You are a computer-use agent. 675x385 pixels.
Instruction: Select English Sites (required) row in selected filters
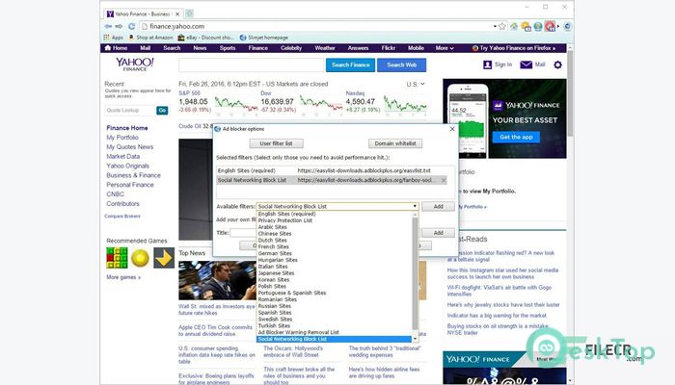[x=332, y=171]
